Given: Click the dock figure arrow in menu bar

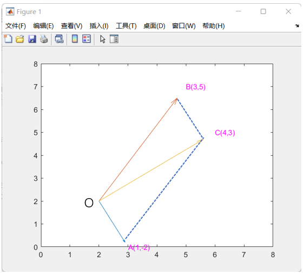Looking at the screenshot, I should (x=297, y=26).
